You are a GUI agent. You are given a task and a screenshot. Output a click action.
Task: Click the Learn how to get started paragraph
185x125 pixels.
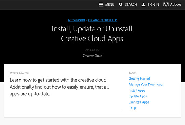(x=59, y=87)
